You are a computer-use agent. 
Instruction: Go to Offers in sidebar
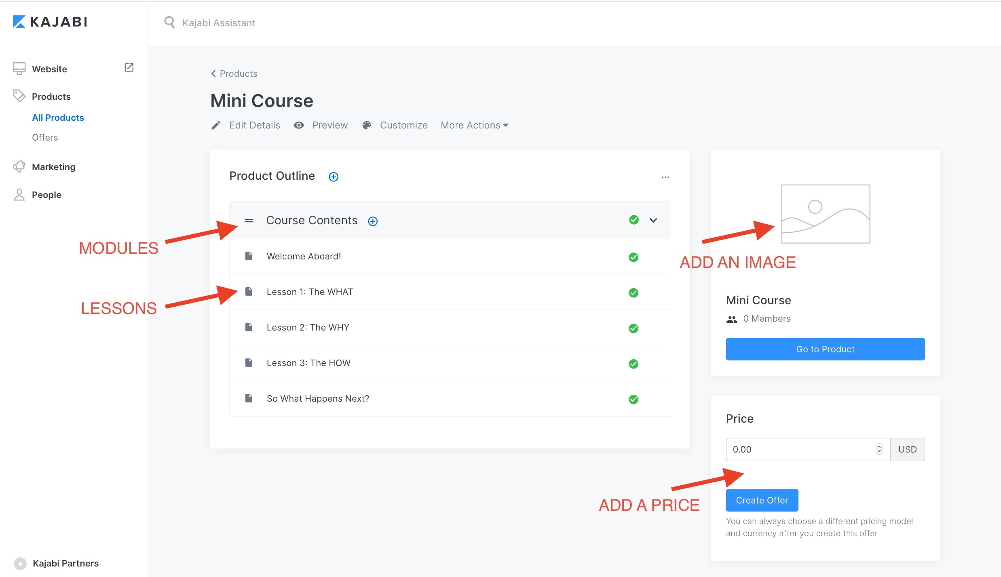click(x=45, y=137)
